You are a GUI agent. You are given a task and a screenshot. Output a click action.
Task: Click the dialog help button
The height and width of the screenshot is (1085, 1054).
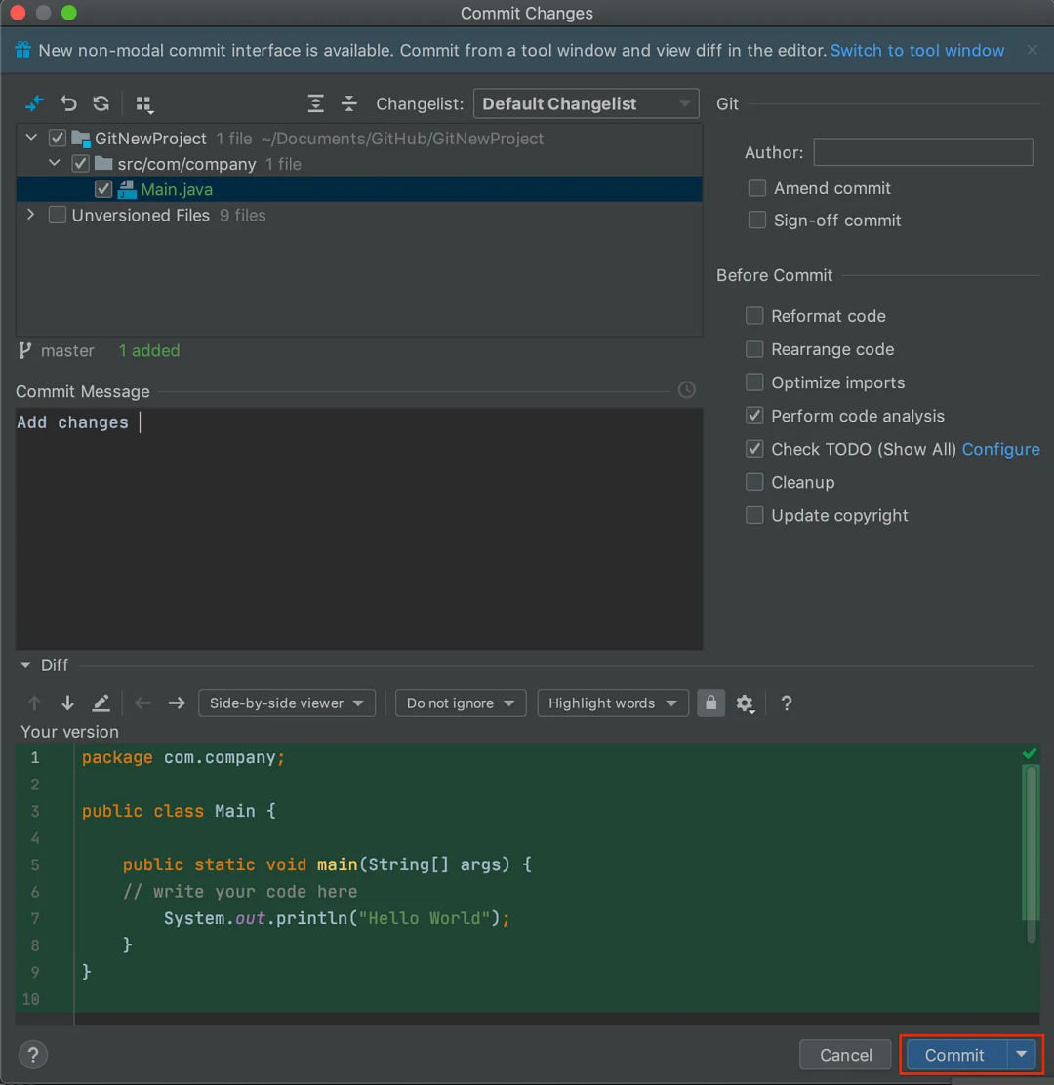coord(32,1055)
